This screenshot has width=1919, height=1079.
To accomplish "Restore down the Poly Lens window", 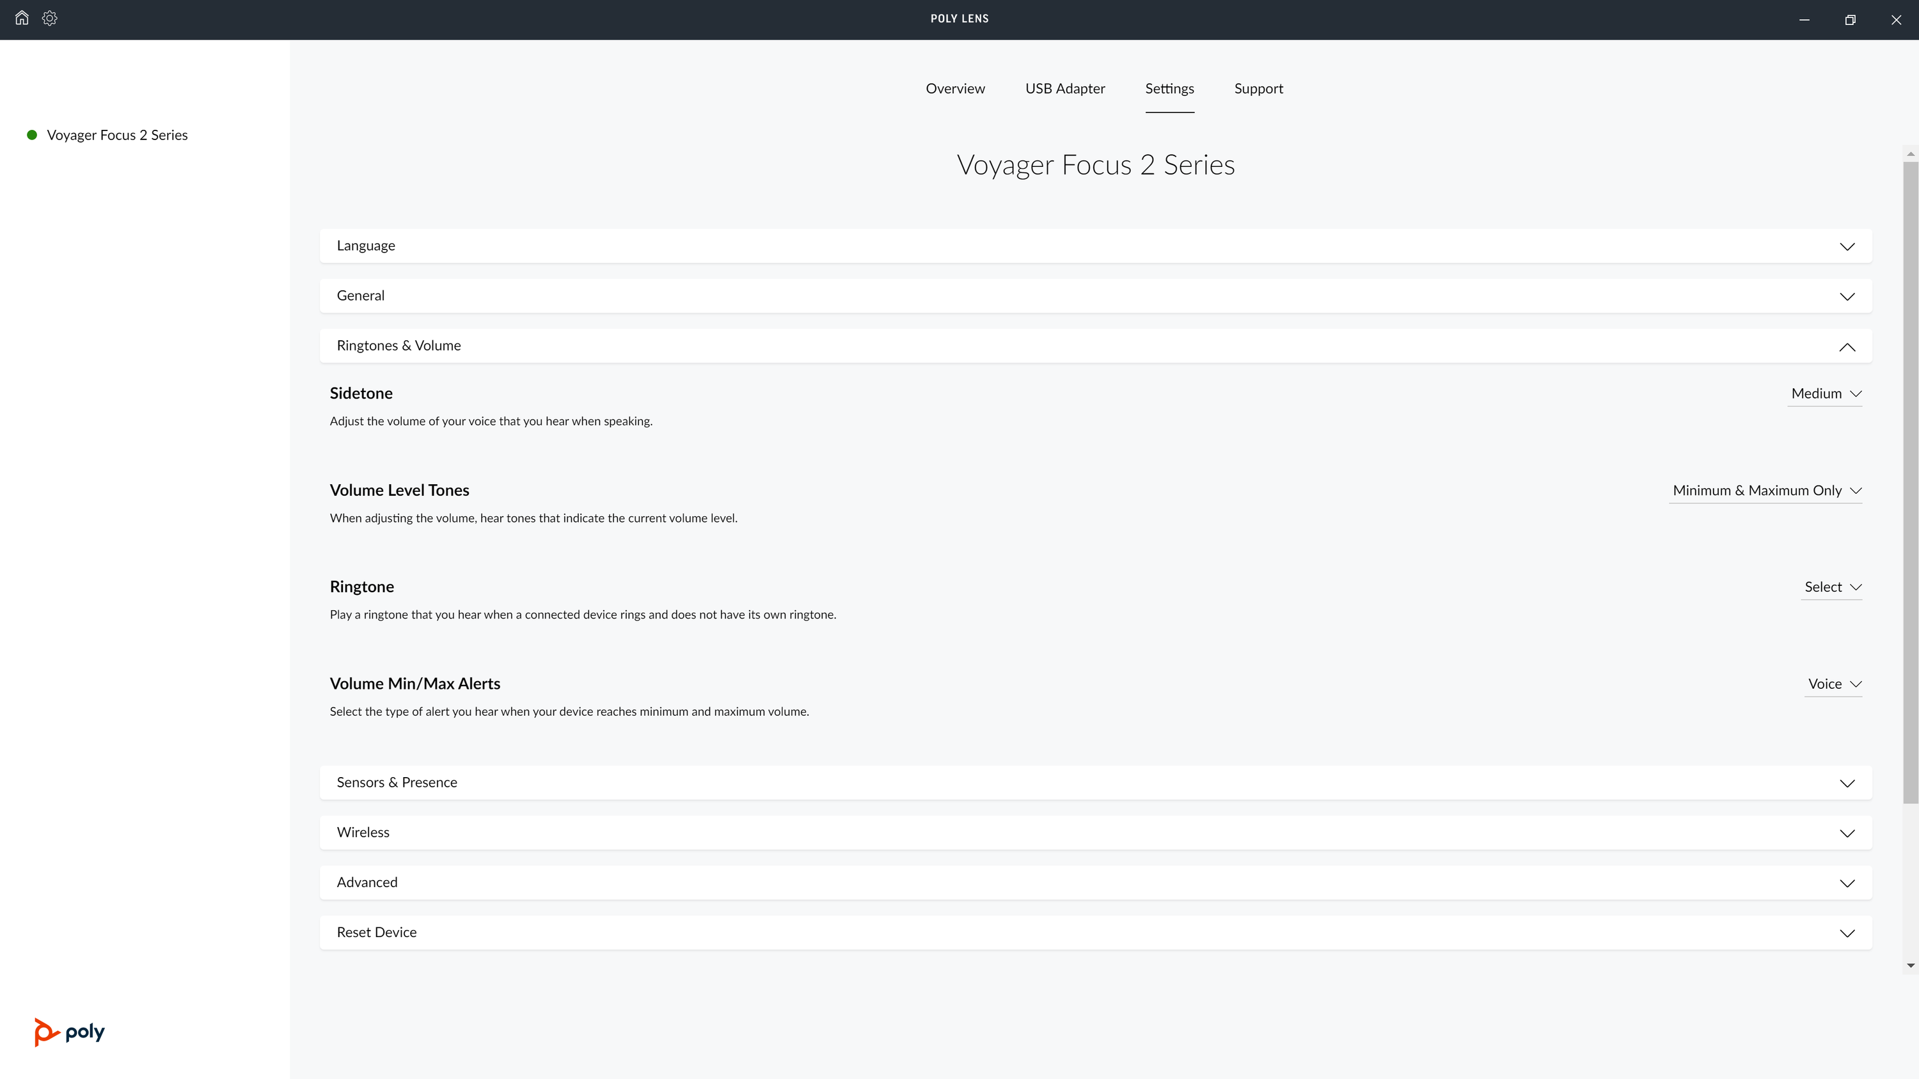I will [x=1850, y=20].
